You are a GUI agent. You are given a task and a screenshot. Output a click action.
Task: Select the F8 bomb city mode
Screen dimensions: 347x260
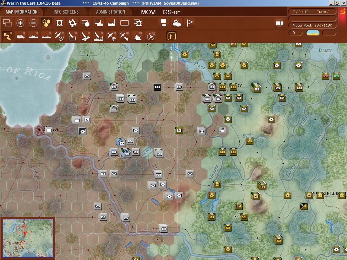98,36
